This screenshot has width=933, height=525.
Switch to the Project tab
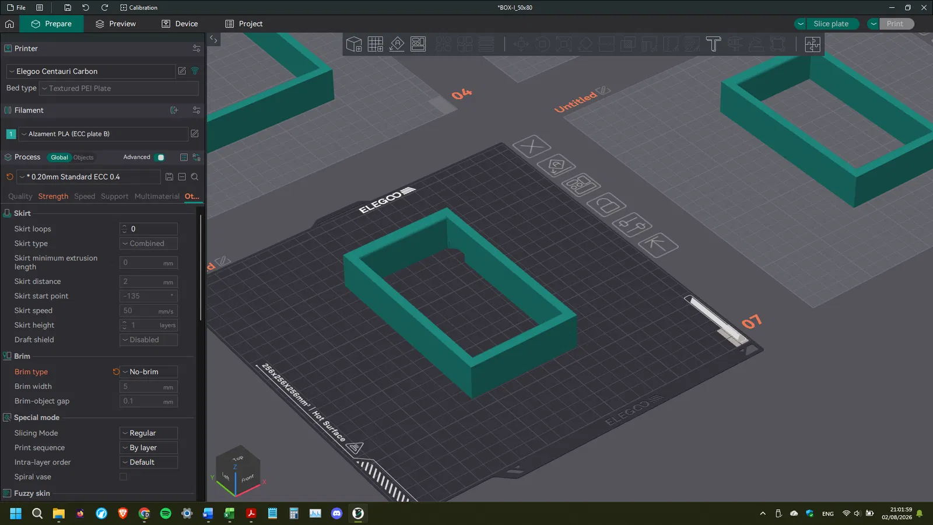click(244, 24)
